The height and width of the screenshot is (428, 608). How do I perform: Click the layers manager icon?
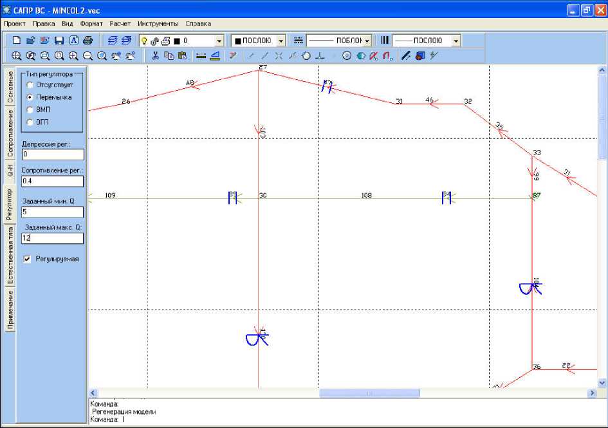[x=112, y=41]
